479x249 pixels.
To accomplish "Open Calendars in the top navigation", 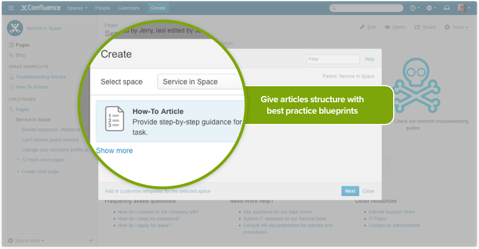I will pos(129,8).
